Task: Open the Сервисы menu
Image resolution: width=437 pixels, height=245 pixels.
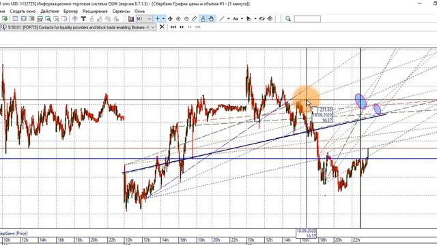Action: pos(121,11)
